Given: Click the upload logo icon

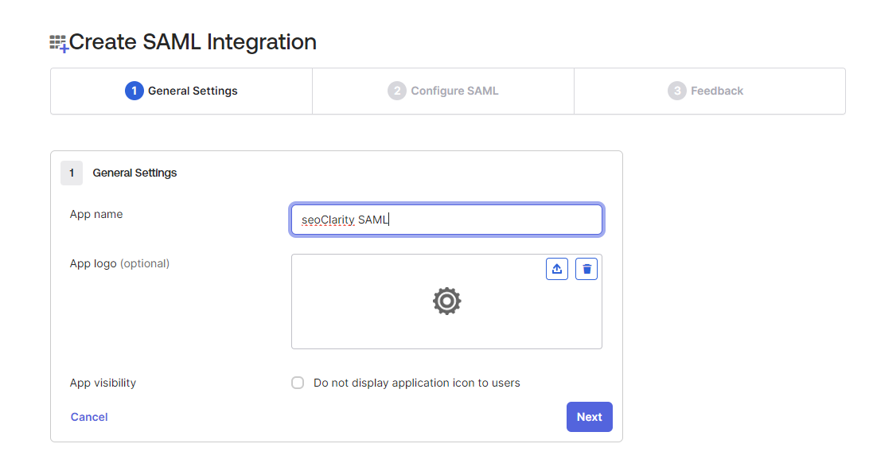Looking at the screenshot, I should pyautogui.click(x=557, y=269).
